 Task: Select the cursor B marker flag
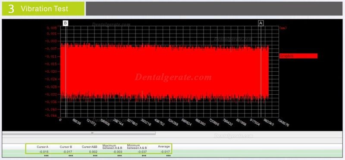pos(66,23)
